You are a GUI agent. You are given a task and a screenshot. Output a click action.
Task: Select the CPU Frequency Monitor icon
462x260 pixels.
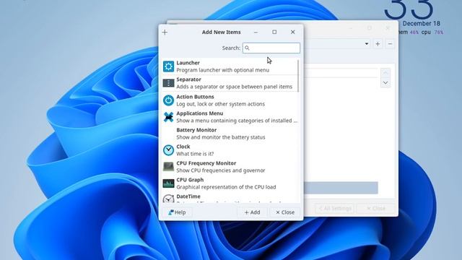click(168, 167)
